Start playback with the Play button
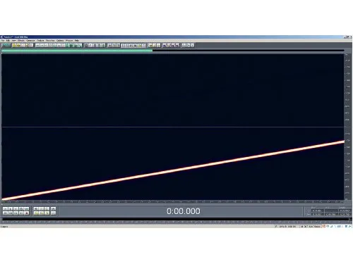Image resolution: width=353 pixels, height=264 pixels. [11, 208]
